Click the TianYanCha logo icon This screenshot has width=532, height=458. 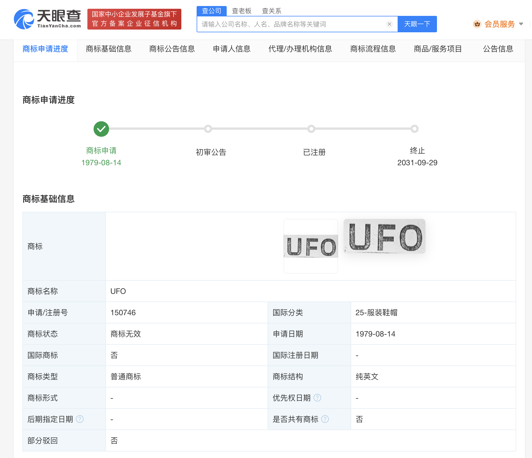24,19
